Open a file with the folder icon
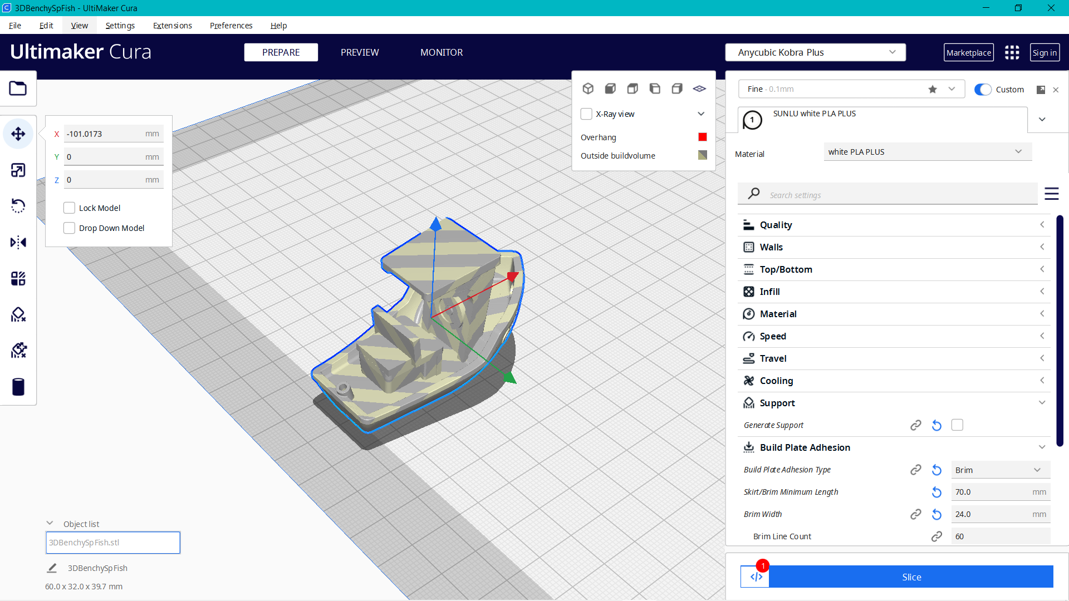Image resolution: width=1069 pixels, height=601 pixels. pyautogui.click(x=18, y=88)
